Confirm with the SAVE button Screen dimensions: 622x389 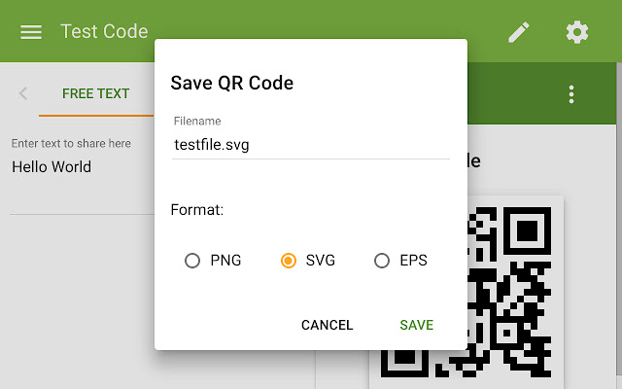(417, 325)
